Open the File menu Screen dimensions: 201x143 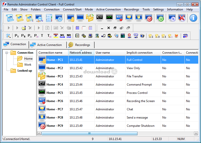[6, 9]
